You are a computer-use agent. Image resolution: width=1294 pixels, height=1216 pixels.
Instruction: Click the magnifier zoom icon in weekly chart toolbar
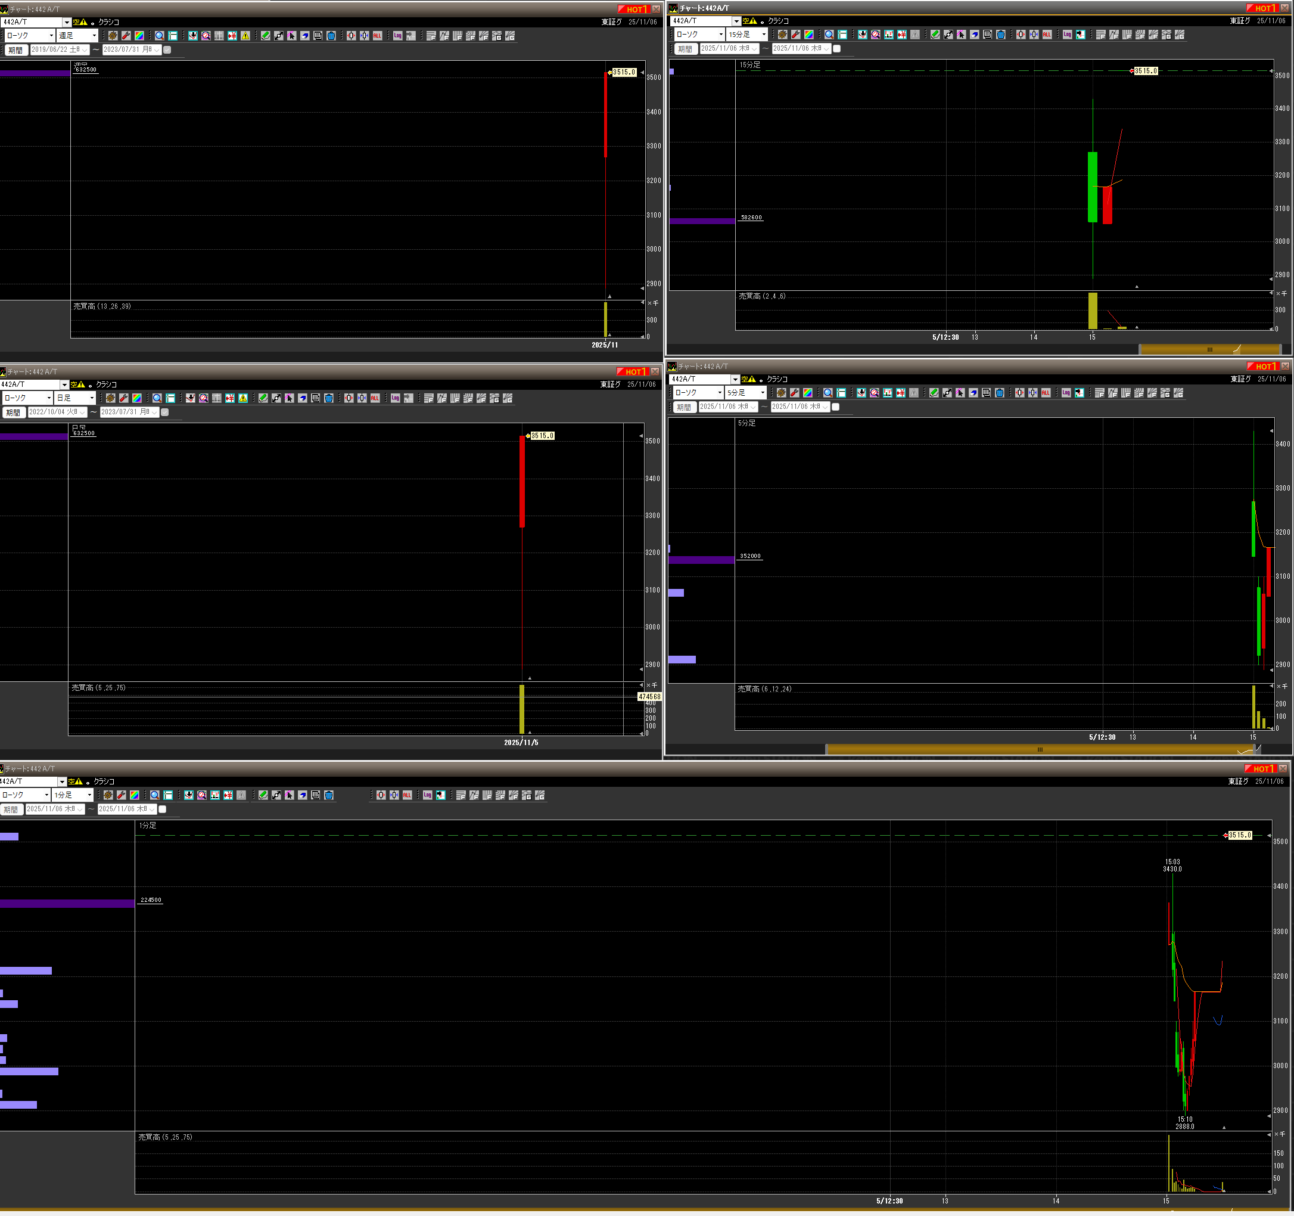click(x=160, y=36)
